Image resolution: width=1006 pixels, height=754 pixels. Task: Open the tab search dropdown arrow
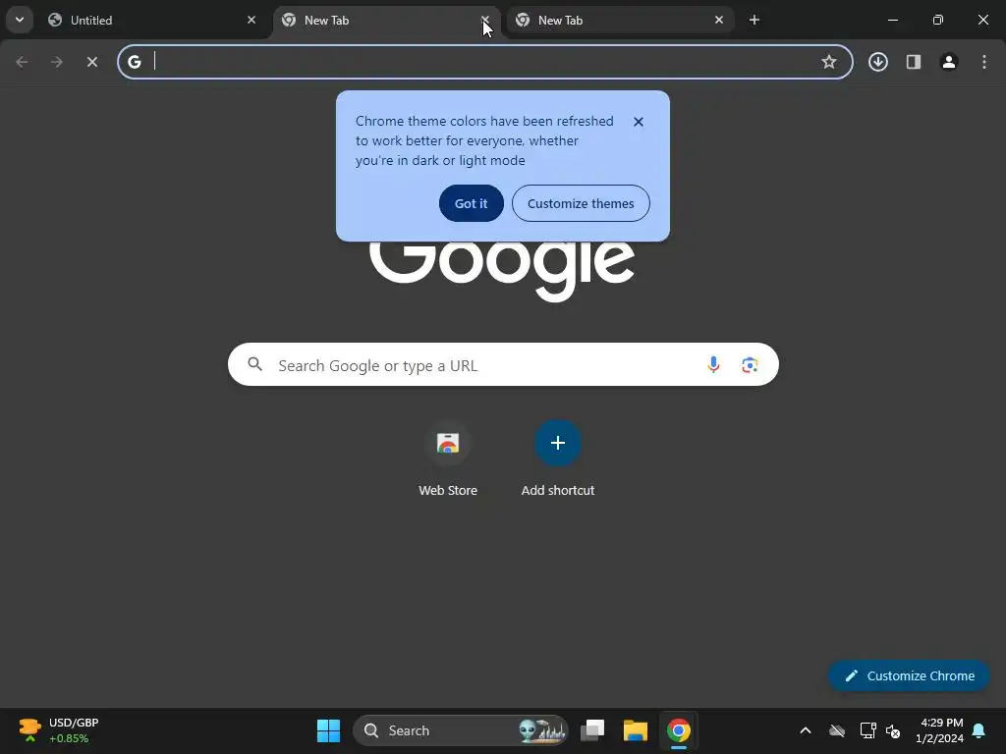pyautogui.click(x=20, y=20)
